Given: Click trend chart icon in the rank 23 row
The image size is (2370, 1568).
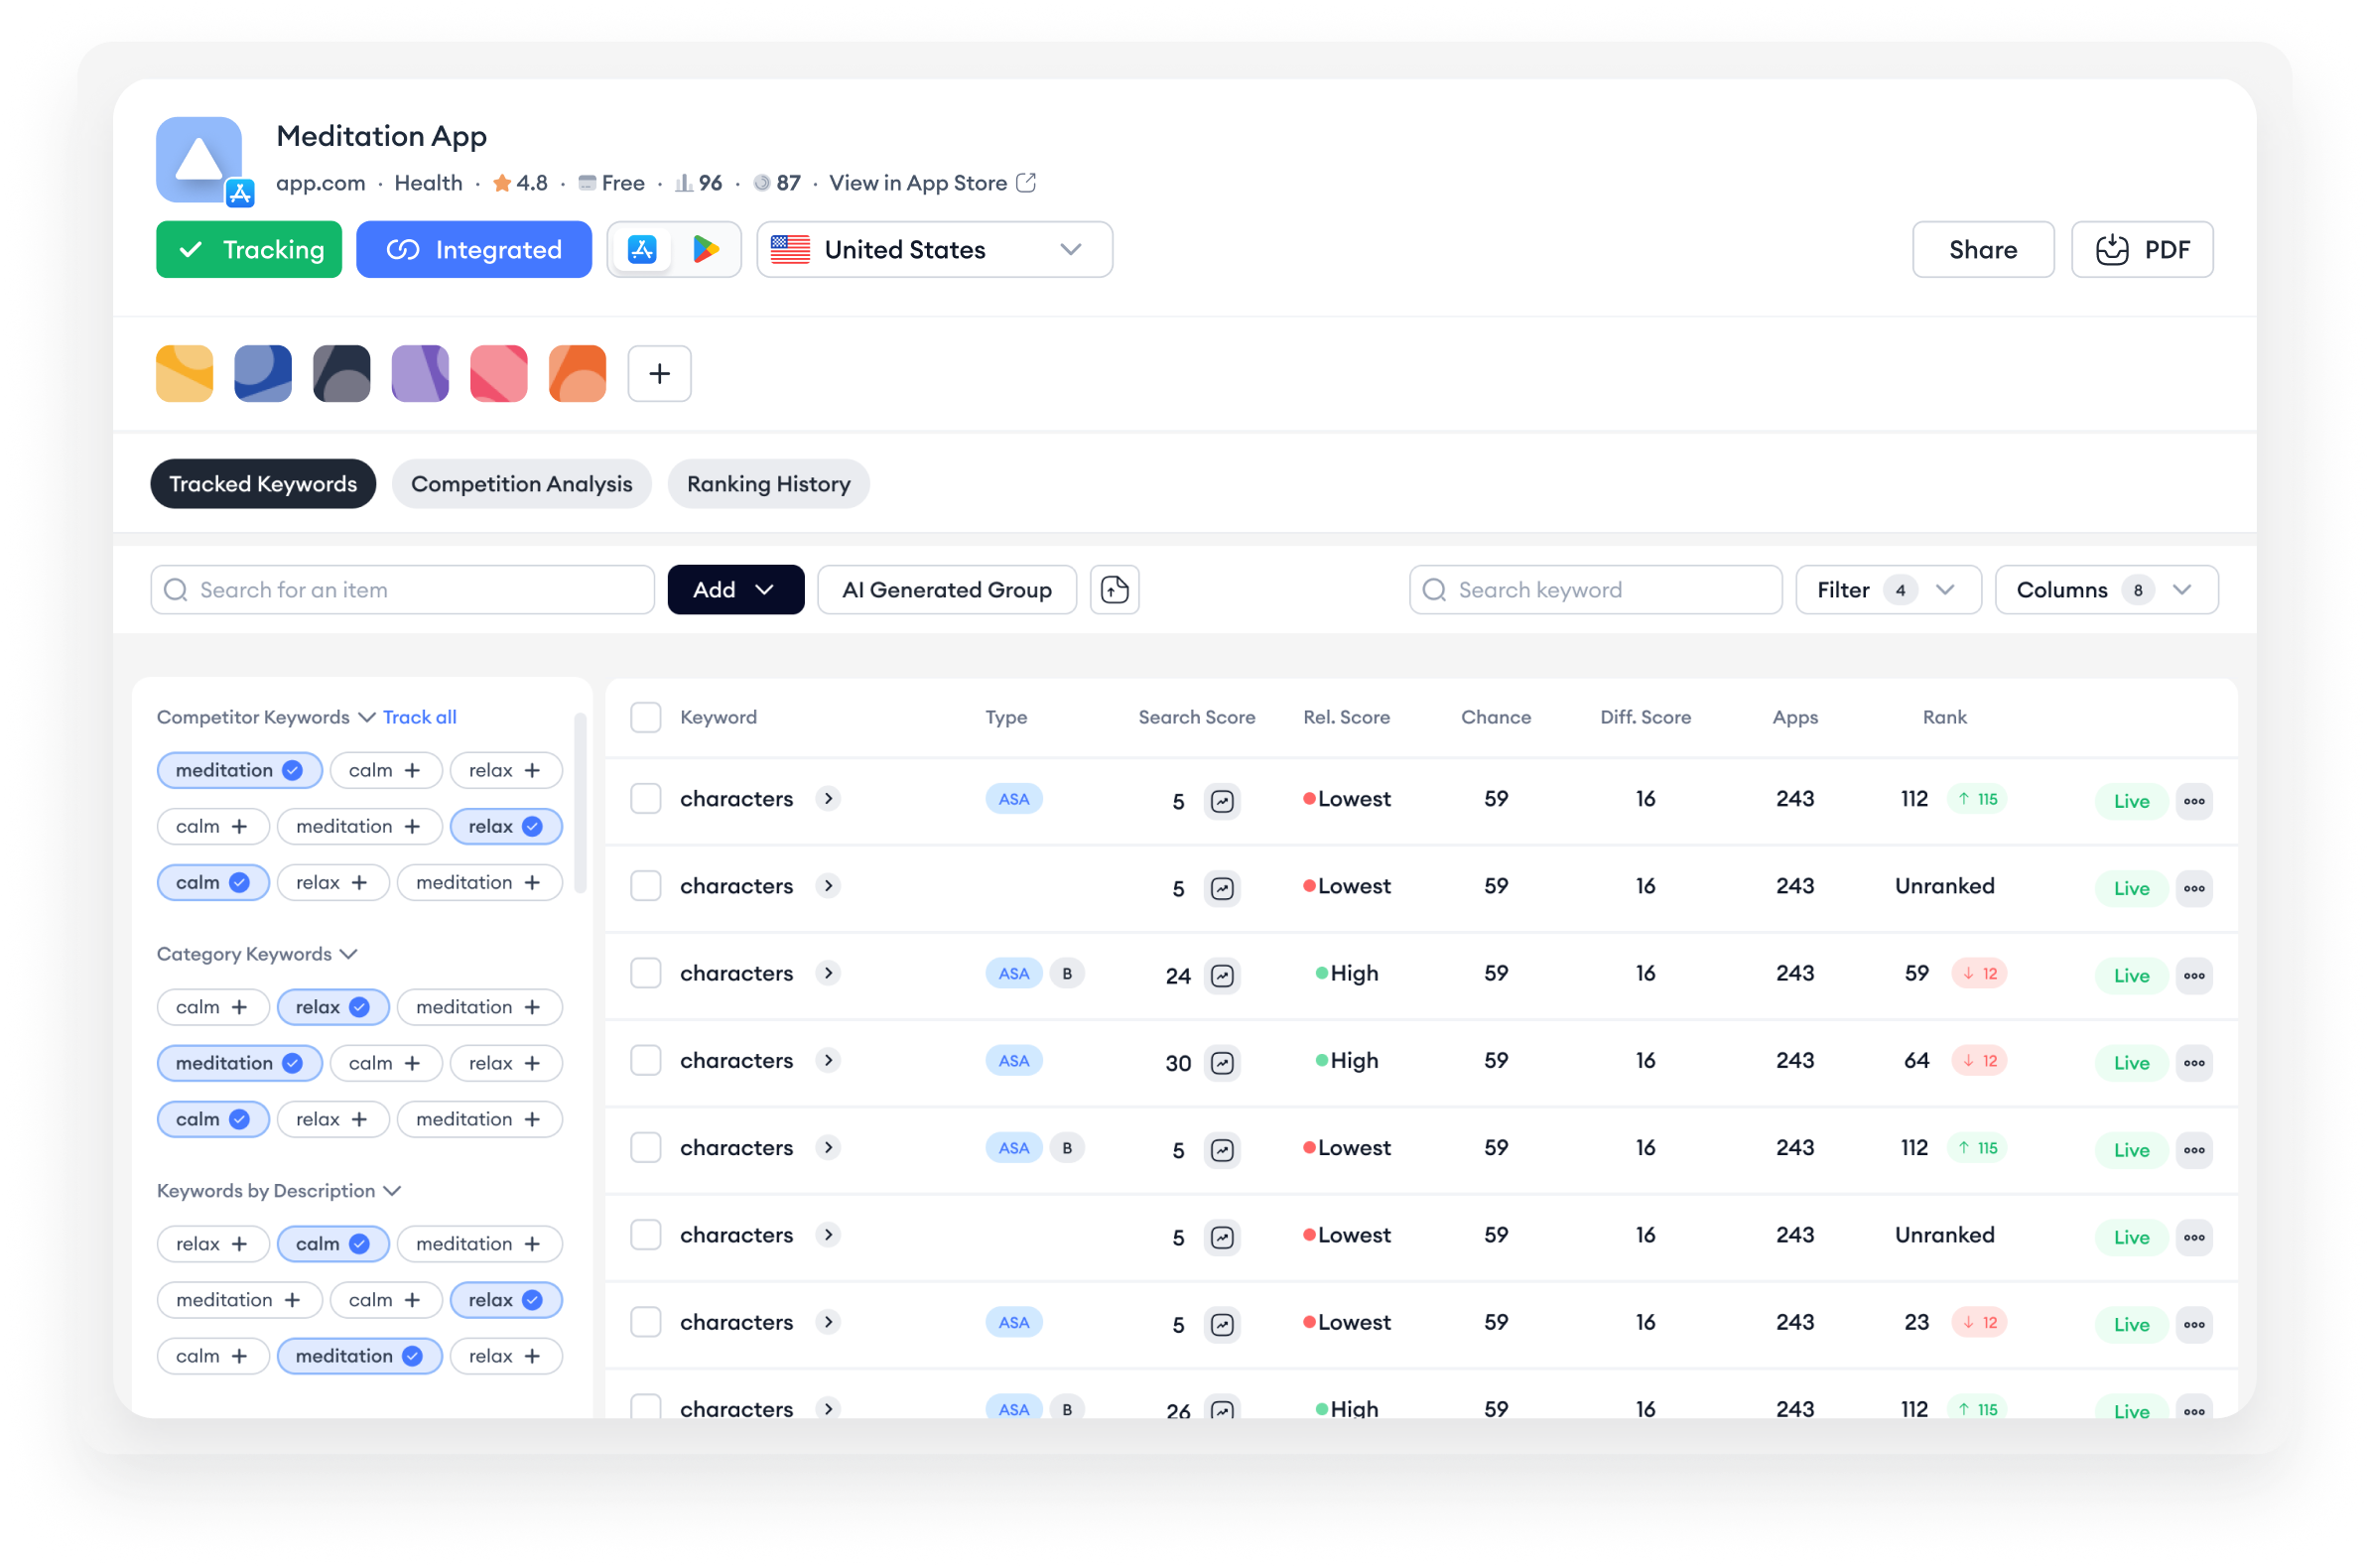Looking at the screenshot, I should 1222,1325.
